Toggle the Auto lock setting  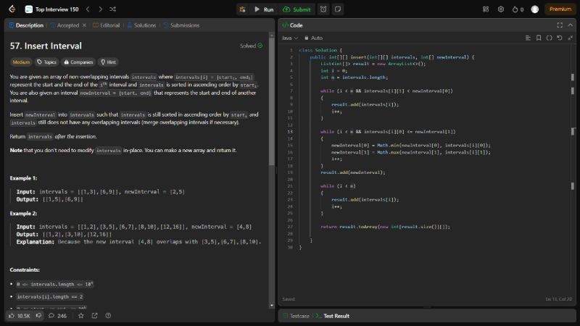[x=313, y=38]
